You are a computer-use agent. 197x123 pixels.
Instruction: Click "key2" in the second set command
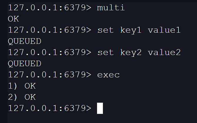click(x=131, y=52)
